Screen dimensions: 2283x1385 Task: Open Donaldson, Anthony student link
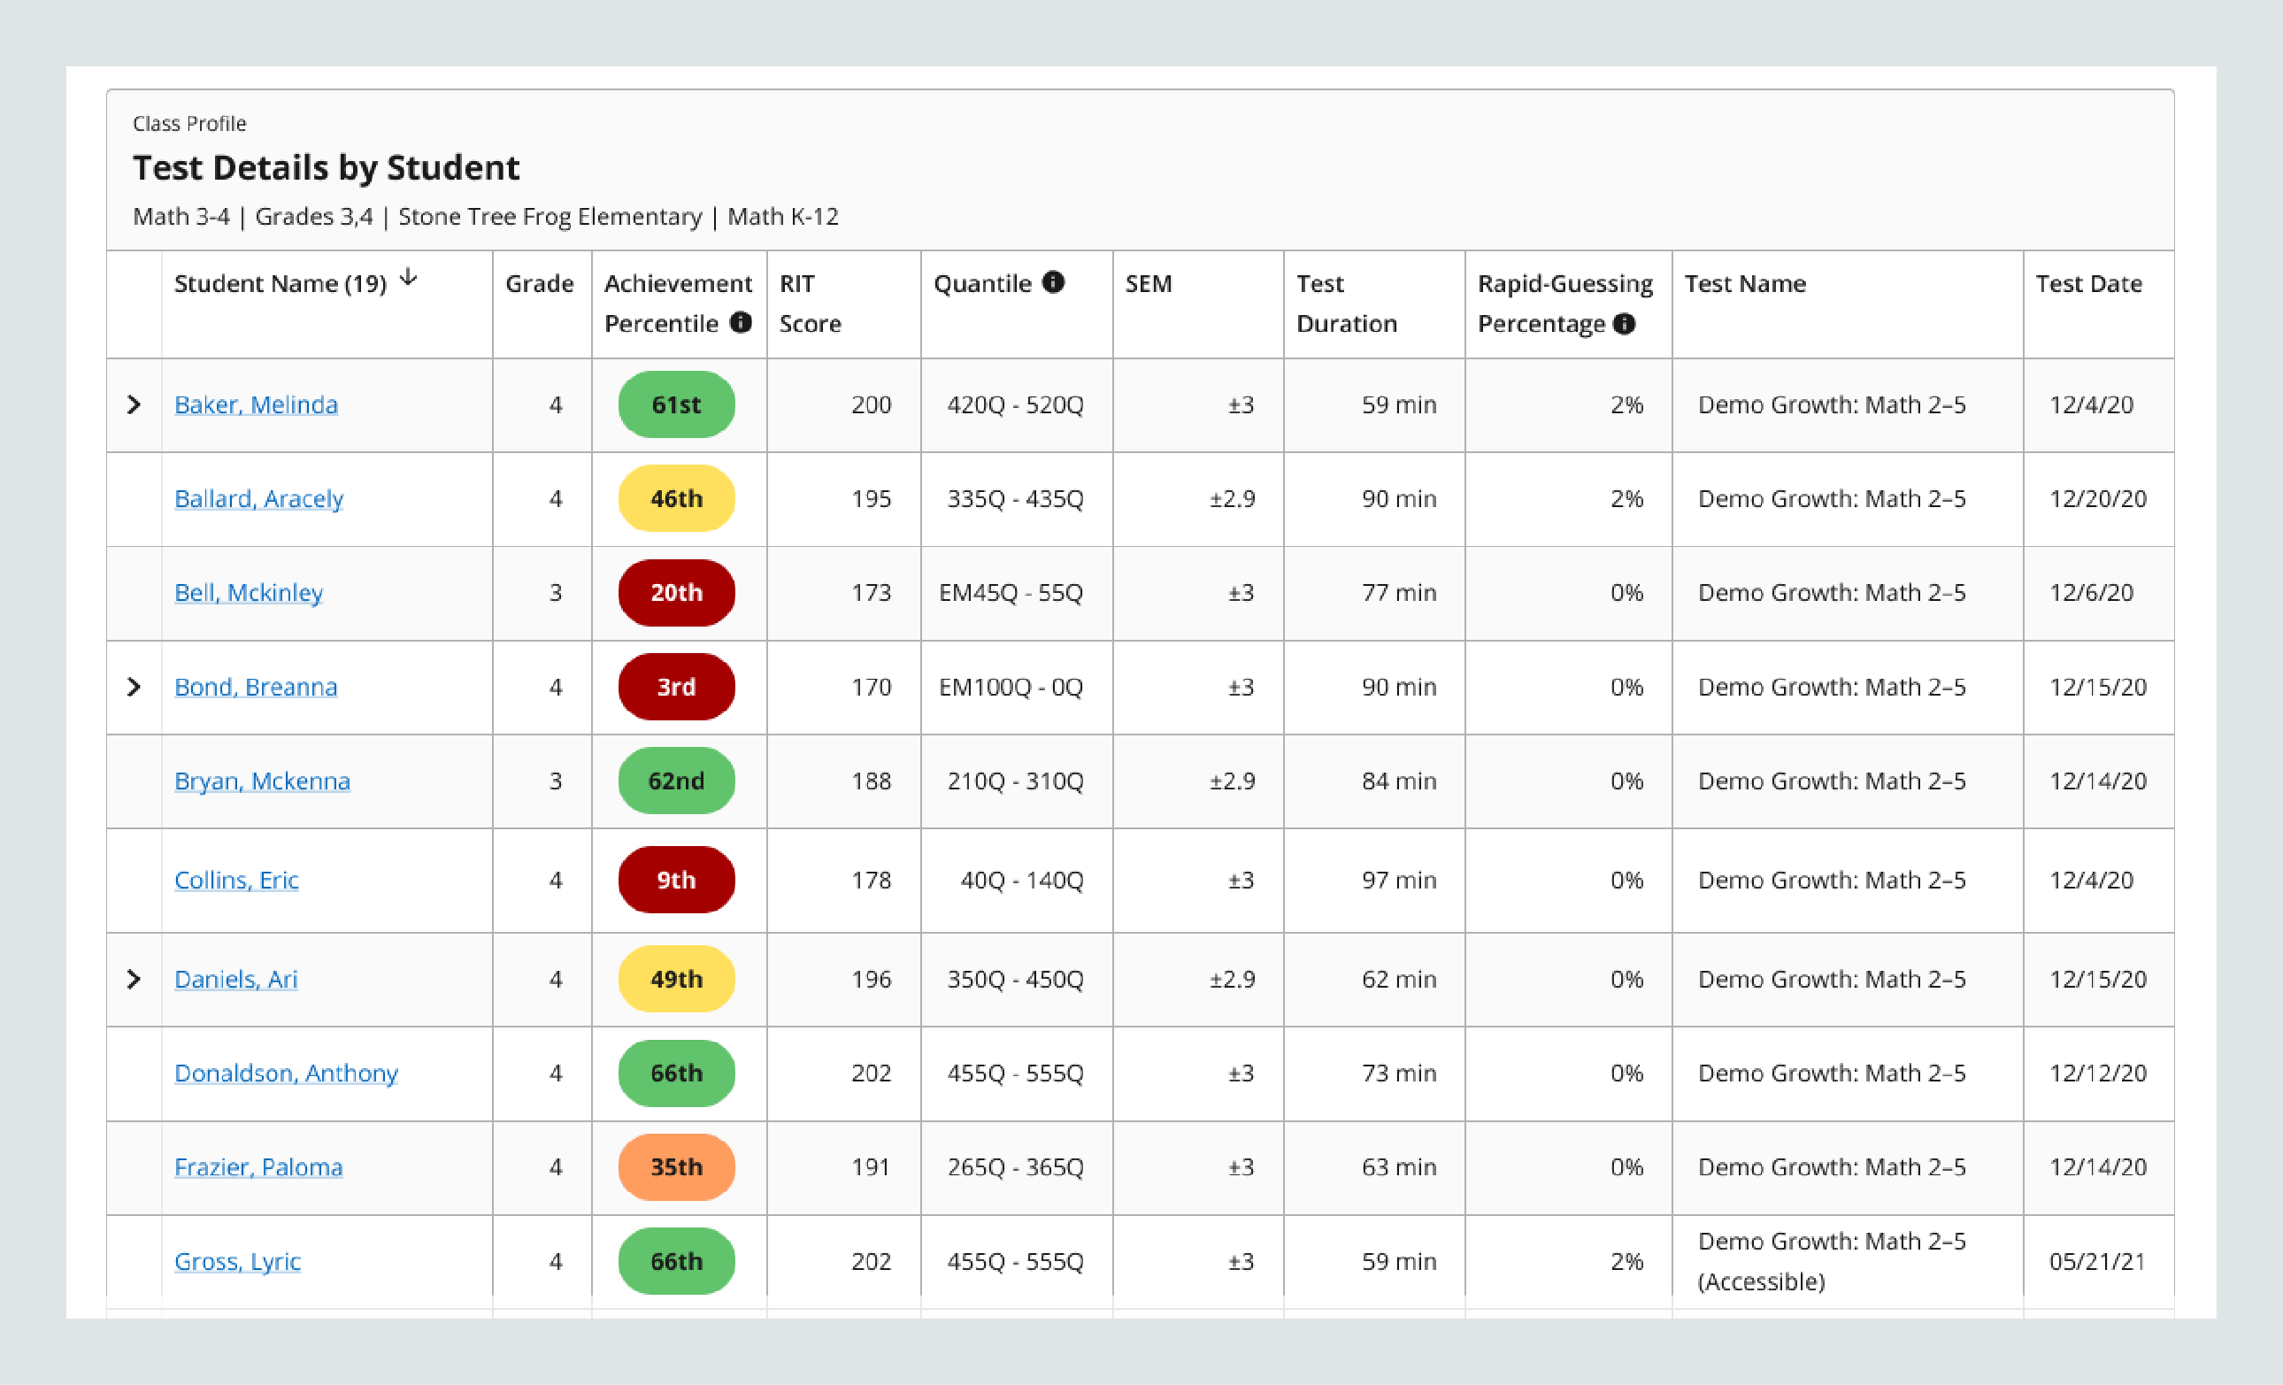[285, 1073]
